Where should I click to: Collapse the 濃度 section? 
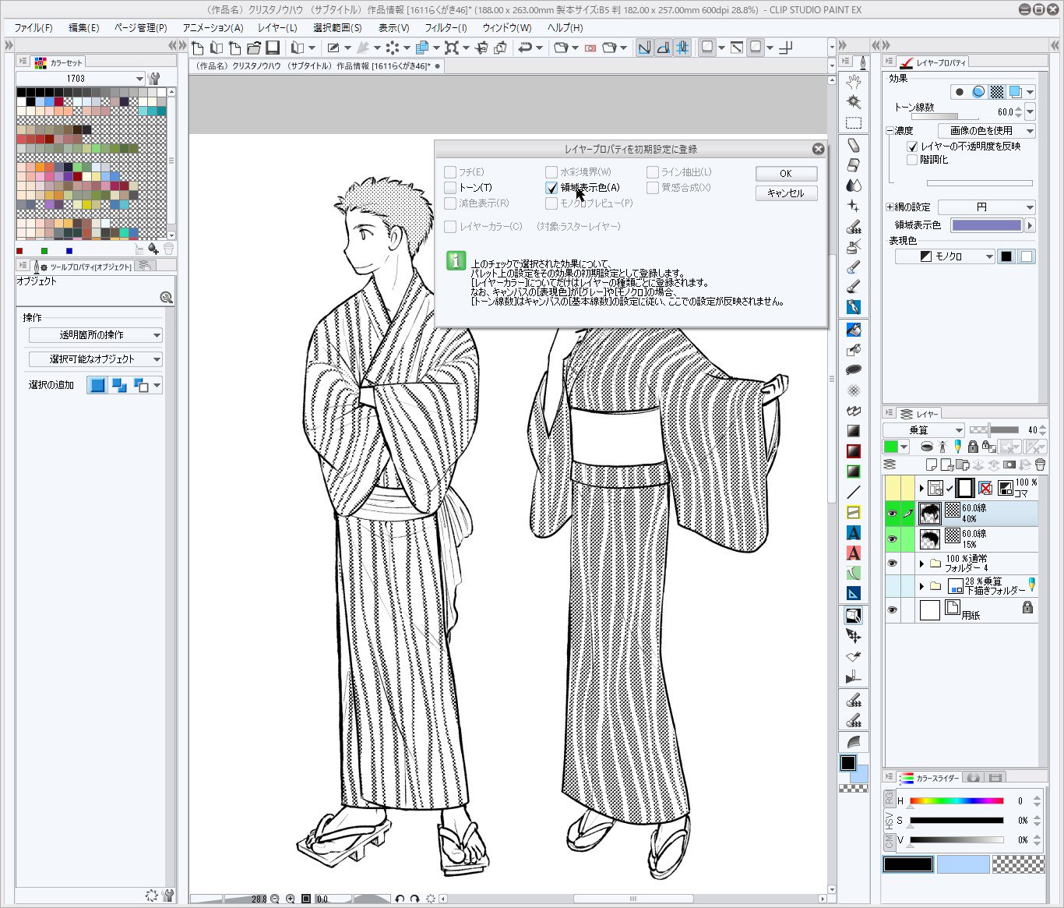coord(890,131)
